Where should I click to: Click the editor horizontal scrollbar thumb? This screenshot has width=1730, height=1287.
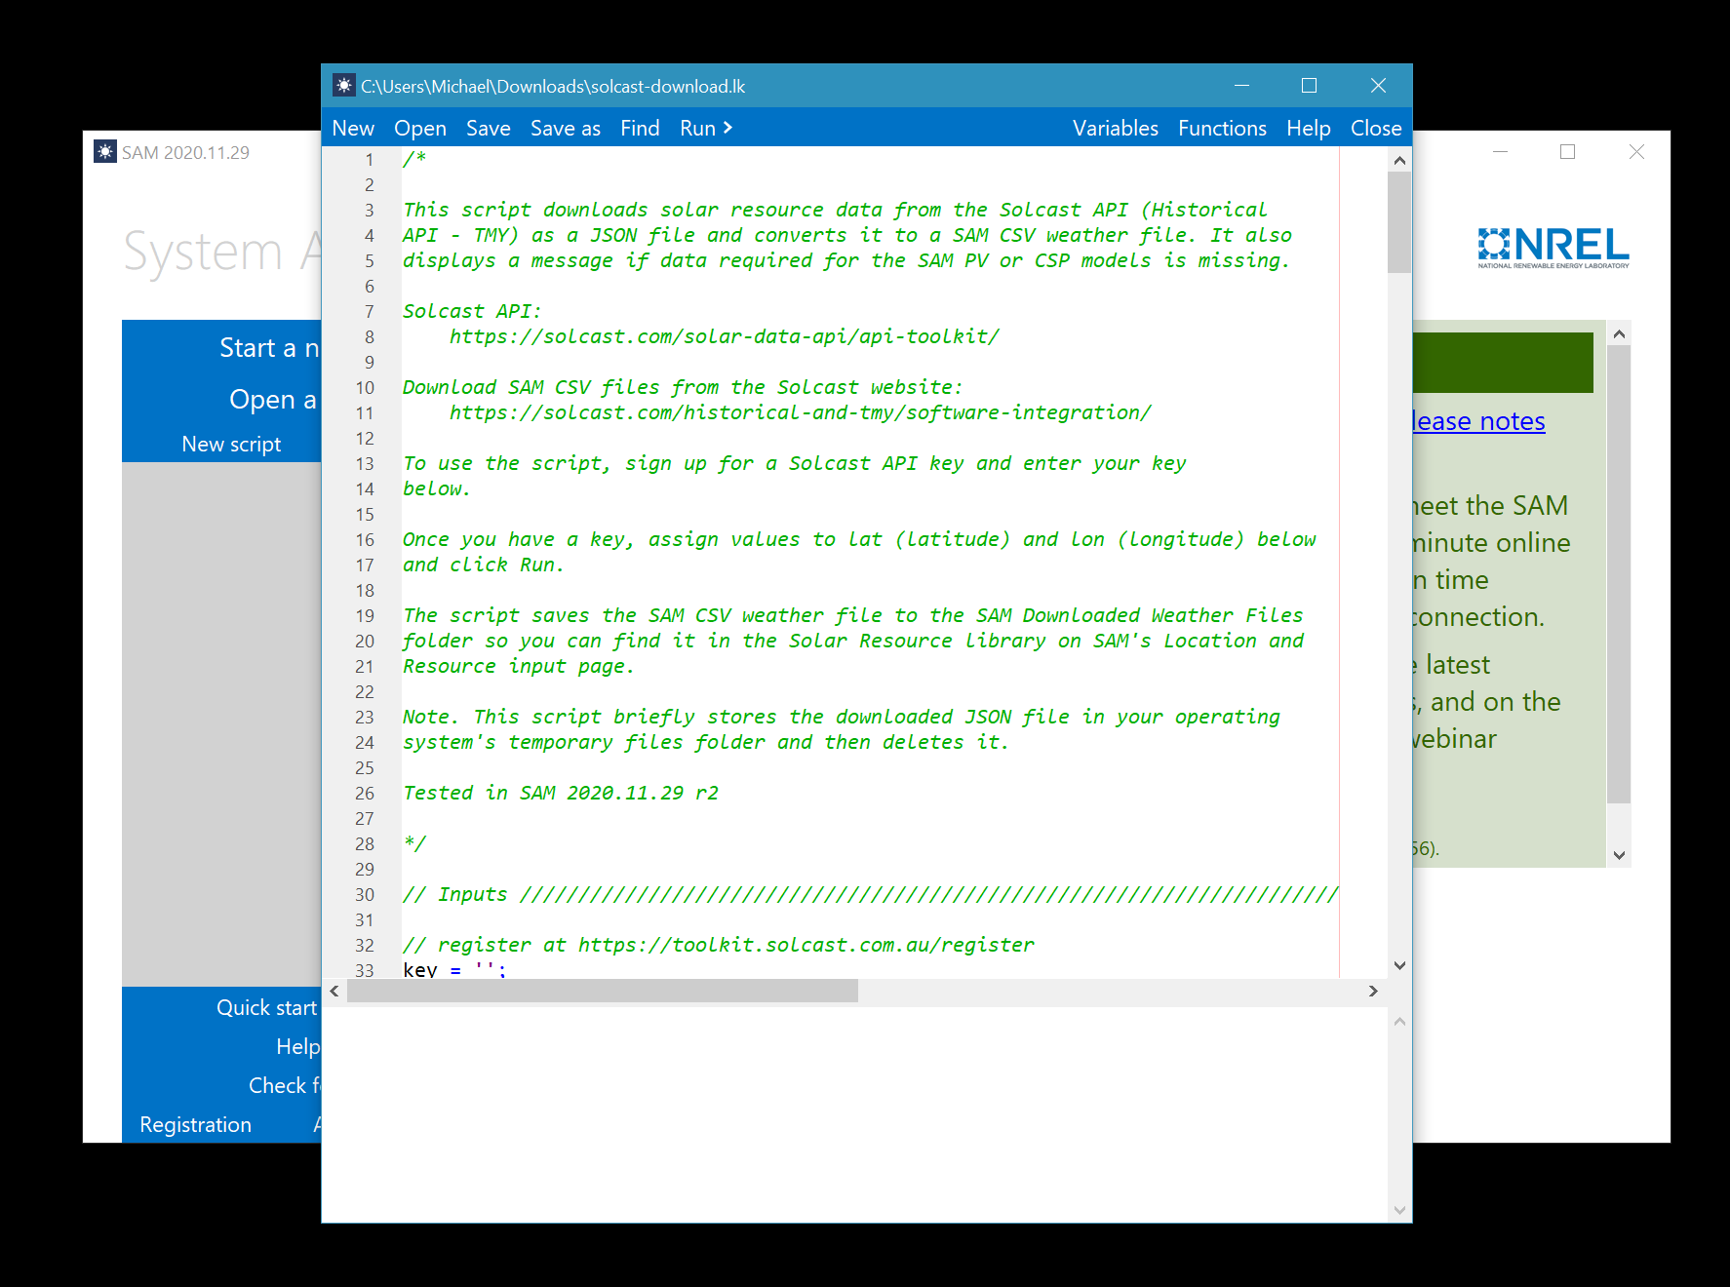click(603, 992)
